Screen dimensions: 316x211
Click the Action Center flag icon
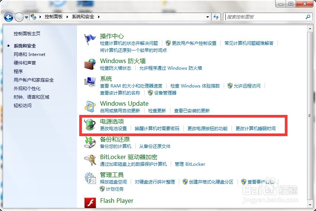point(90,39)
